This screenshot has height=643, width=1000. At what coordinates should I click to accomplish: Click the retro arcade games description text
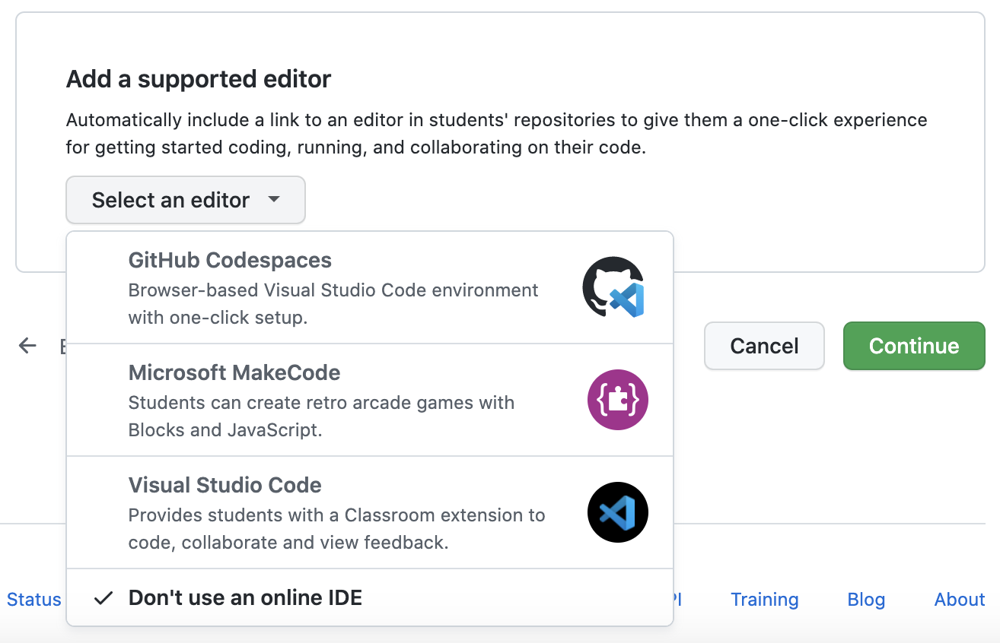[x=321, y=417]
